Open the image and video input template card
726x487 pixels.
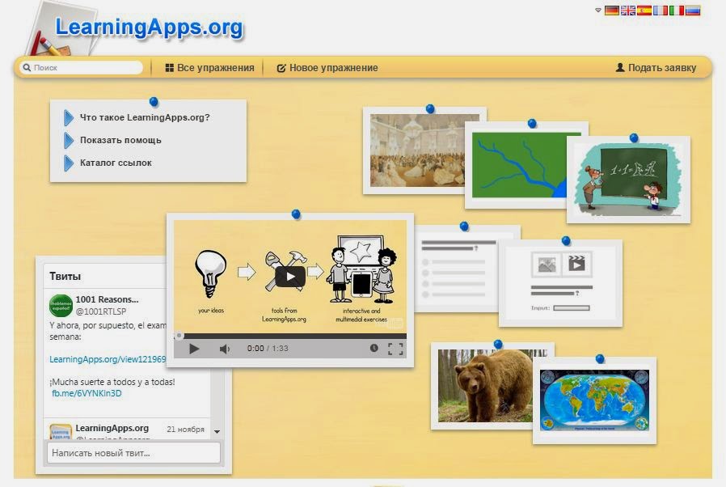560,283
